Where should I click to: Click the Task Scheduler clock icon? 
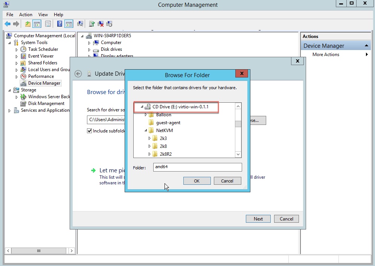(23, 49)
